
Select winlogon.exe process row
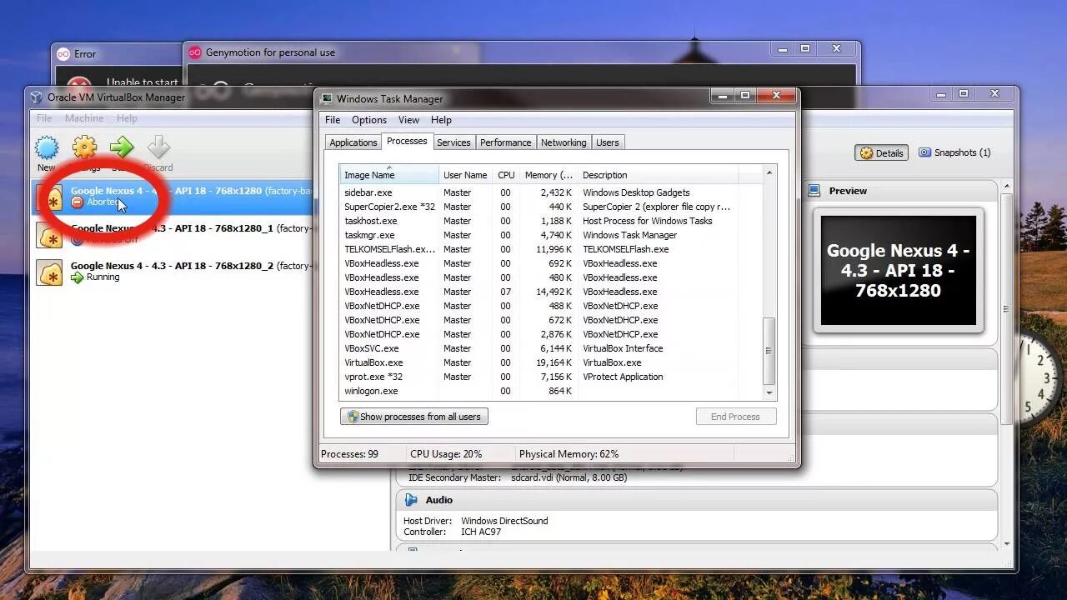551,391
